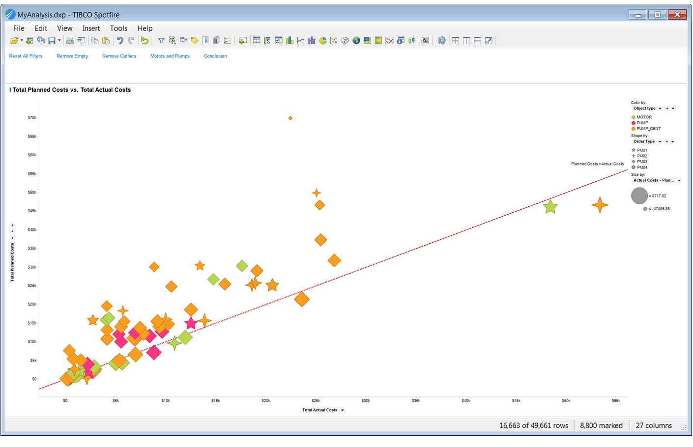
Task: Create a map chart using globe icon
Action: tap(356, 41)
